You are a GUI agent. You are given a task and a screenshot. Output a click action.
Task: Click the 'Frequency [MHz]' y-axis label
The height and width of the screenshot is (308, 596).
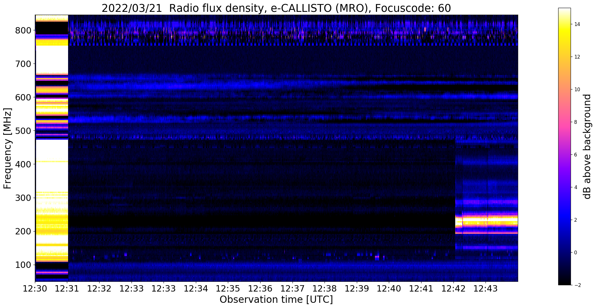point(8,148)
